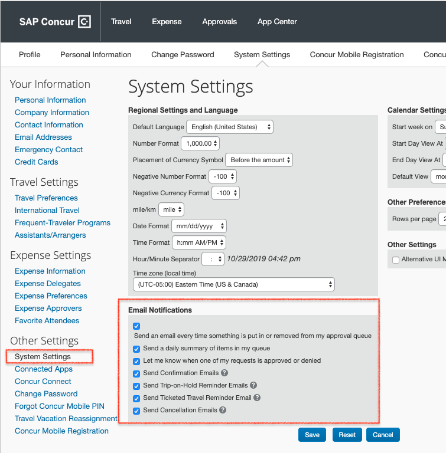The height and width of the screenshot is (453, 446).
Task: Open Negative Number Format dropdown
Action: click(x=223, y=176)
